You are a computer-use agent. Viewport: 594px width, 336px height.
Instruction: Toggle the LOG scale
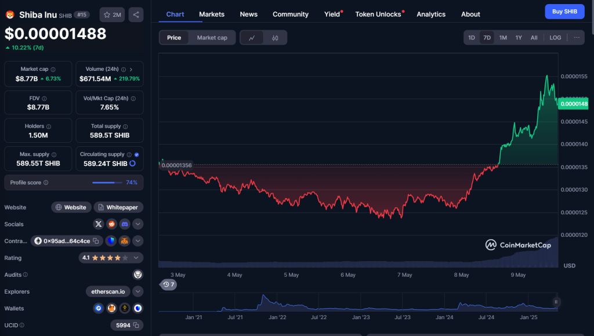point(555,38)
